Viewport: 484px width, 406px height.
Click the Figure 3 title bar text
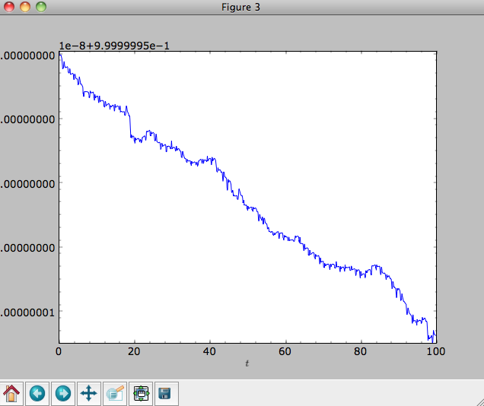click(240, 7)
